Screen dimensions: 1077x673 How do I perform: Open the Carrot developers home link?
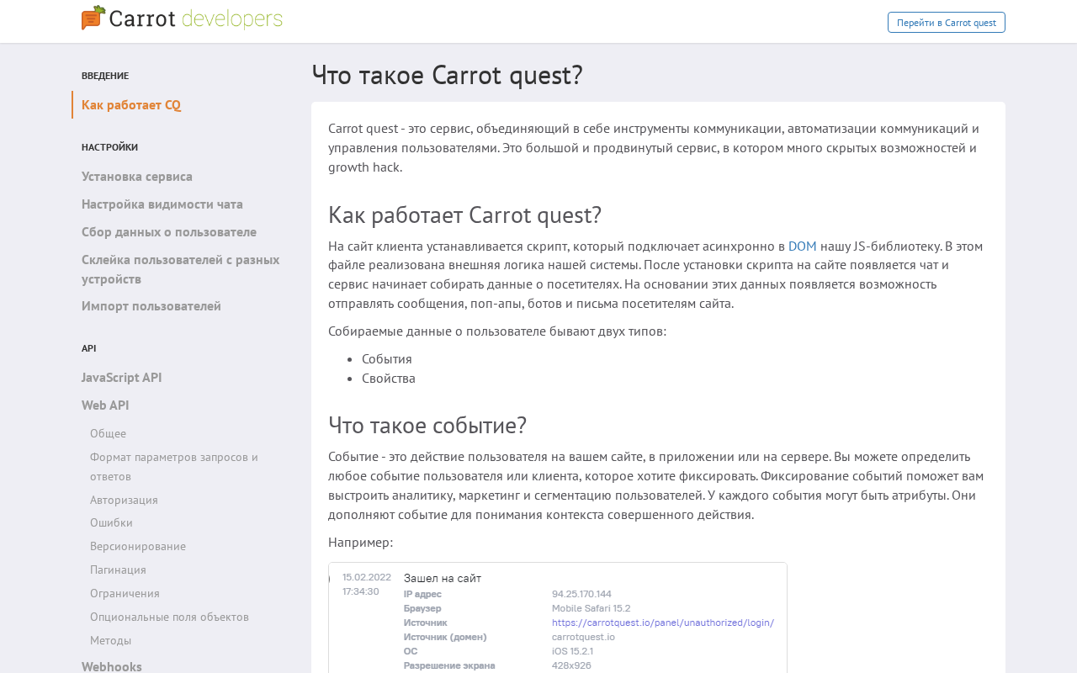(182, 19)
